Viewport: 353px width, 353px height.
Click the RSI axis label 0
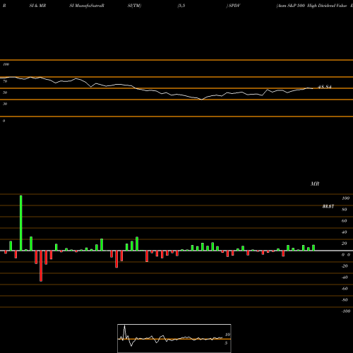[4, 121]
